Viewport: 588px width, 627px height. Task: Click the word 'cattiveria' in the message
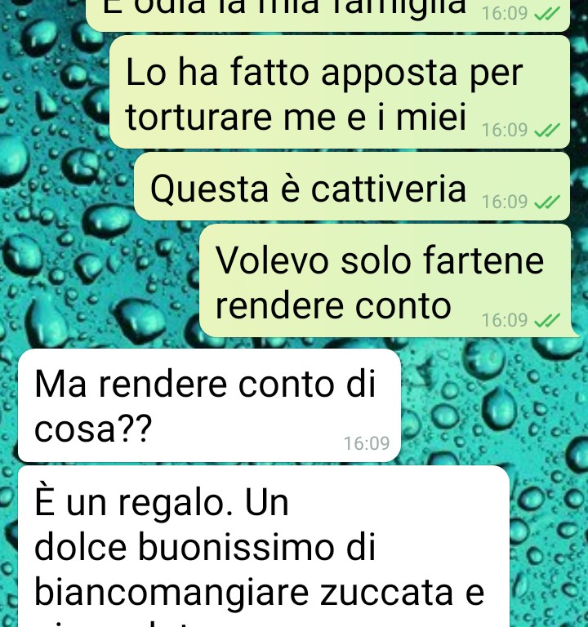(389, 189)
